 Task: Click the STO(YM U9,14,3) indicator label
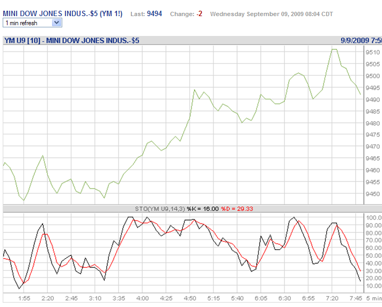point(160,209)
